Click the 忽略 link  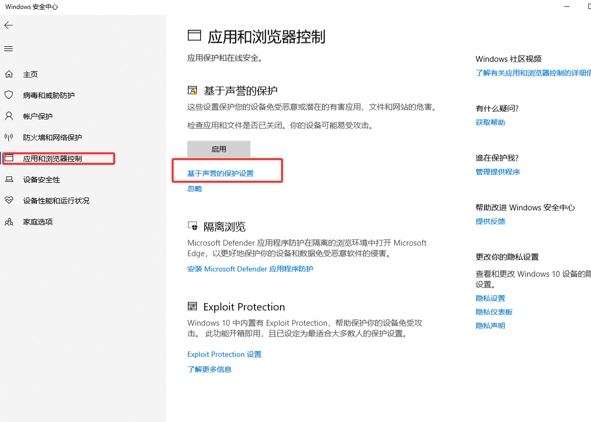click(195, 189)
